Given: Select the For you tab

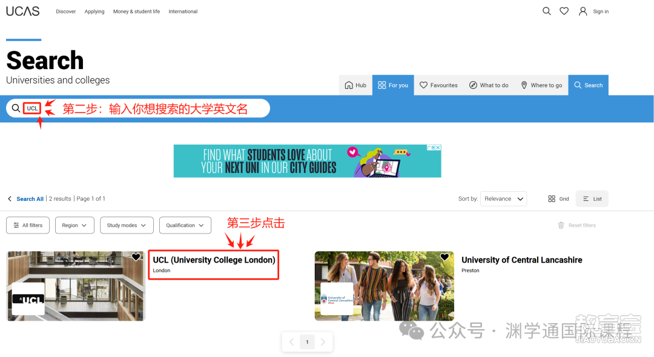Looking at the screenshot, I should tap(393, 85).
